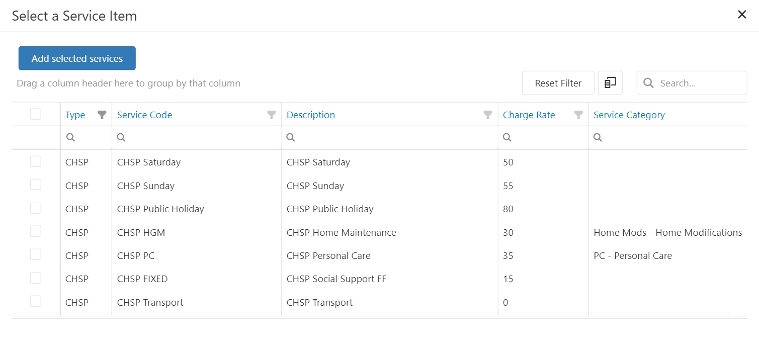Open the Service Code column filter funnel
Viewport: 759px width, 359px height.
[272, 115]
